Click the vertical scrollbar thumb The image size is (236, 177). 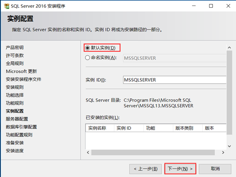click(x=229, y=93)
